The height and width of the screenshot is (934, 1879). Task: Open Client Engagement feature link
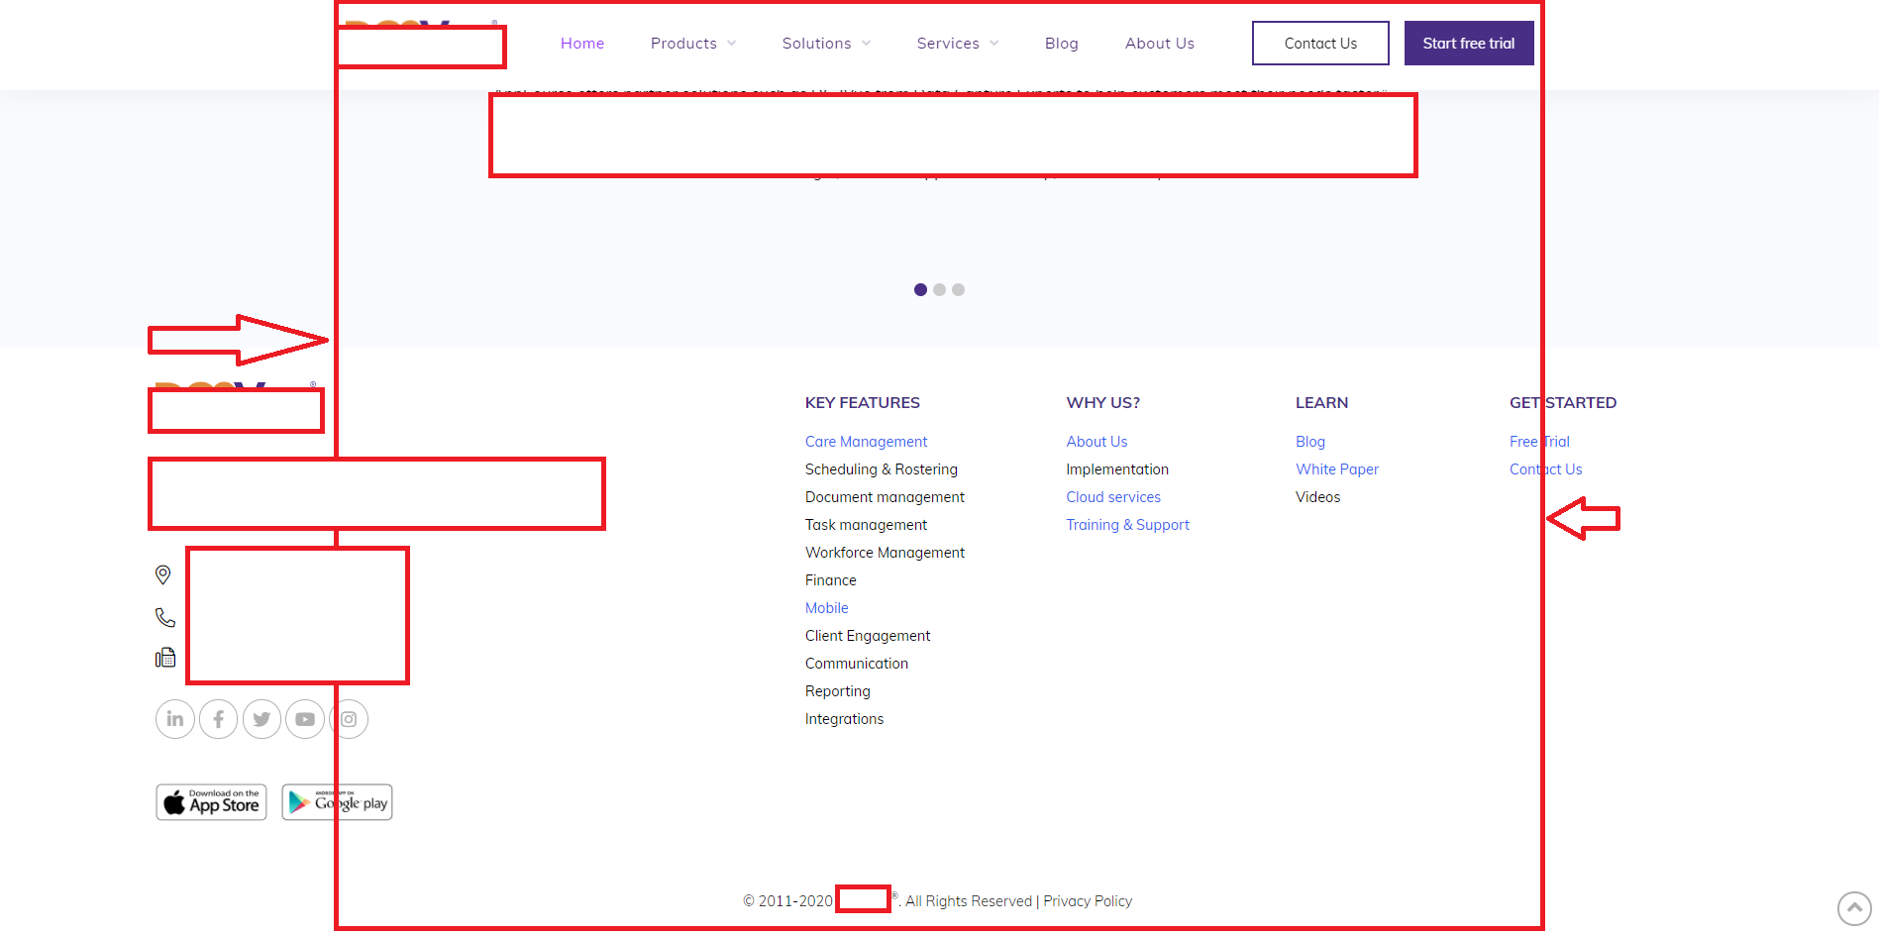(868, 636)
